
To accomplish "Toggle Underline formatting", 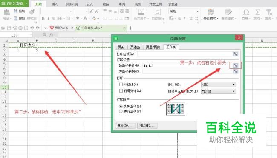I will (54, 18).
